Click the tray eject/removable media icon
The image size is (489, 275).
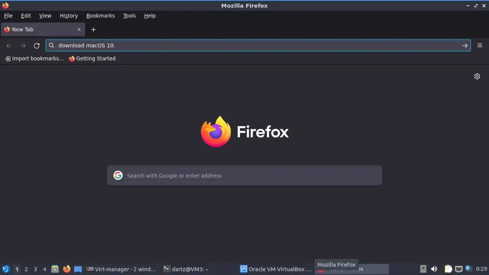tap(423, 269)
